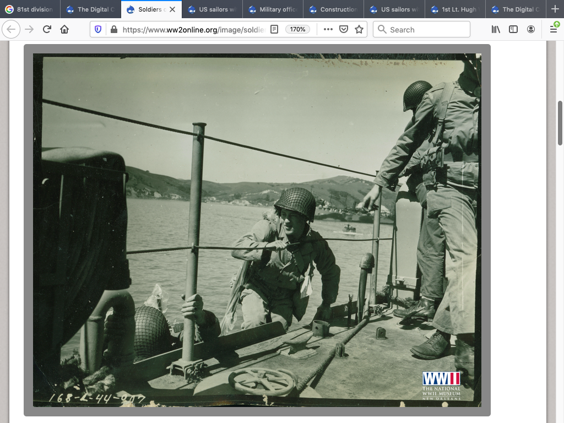Toggle Reader View for this page
The image size is (564, 423).
click(x=274, y=29)
